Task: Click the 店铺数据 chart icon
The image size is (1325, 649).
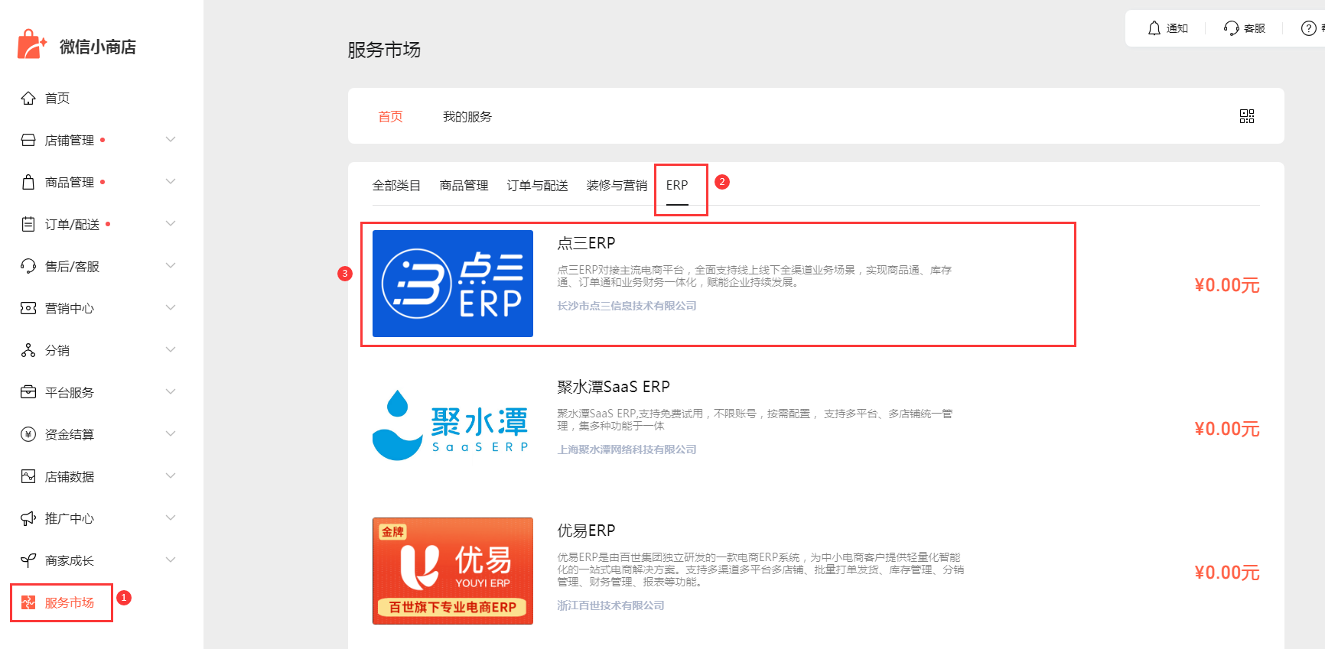Action: pos(28,476)
